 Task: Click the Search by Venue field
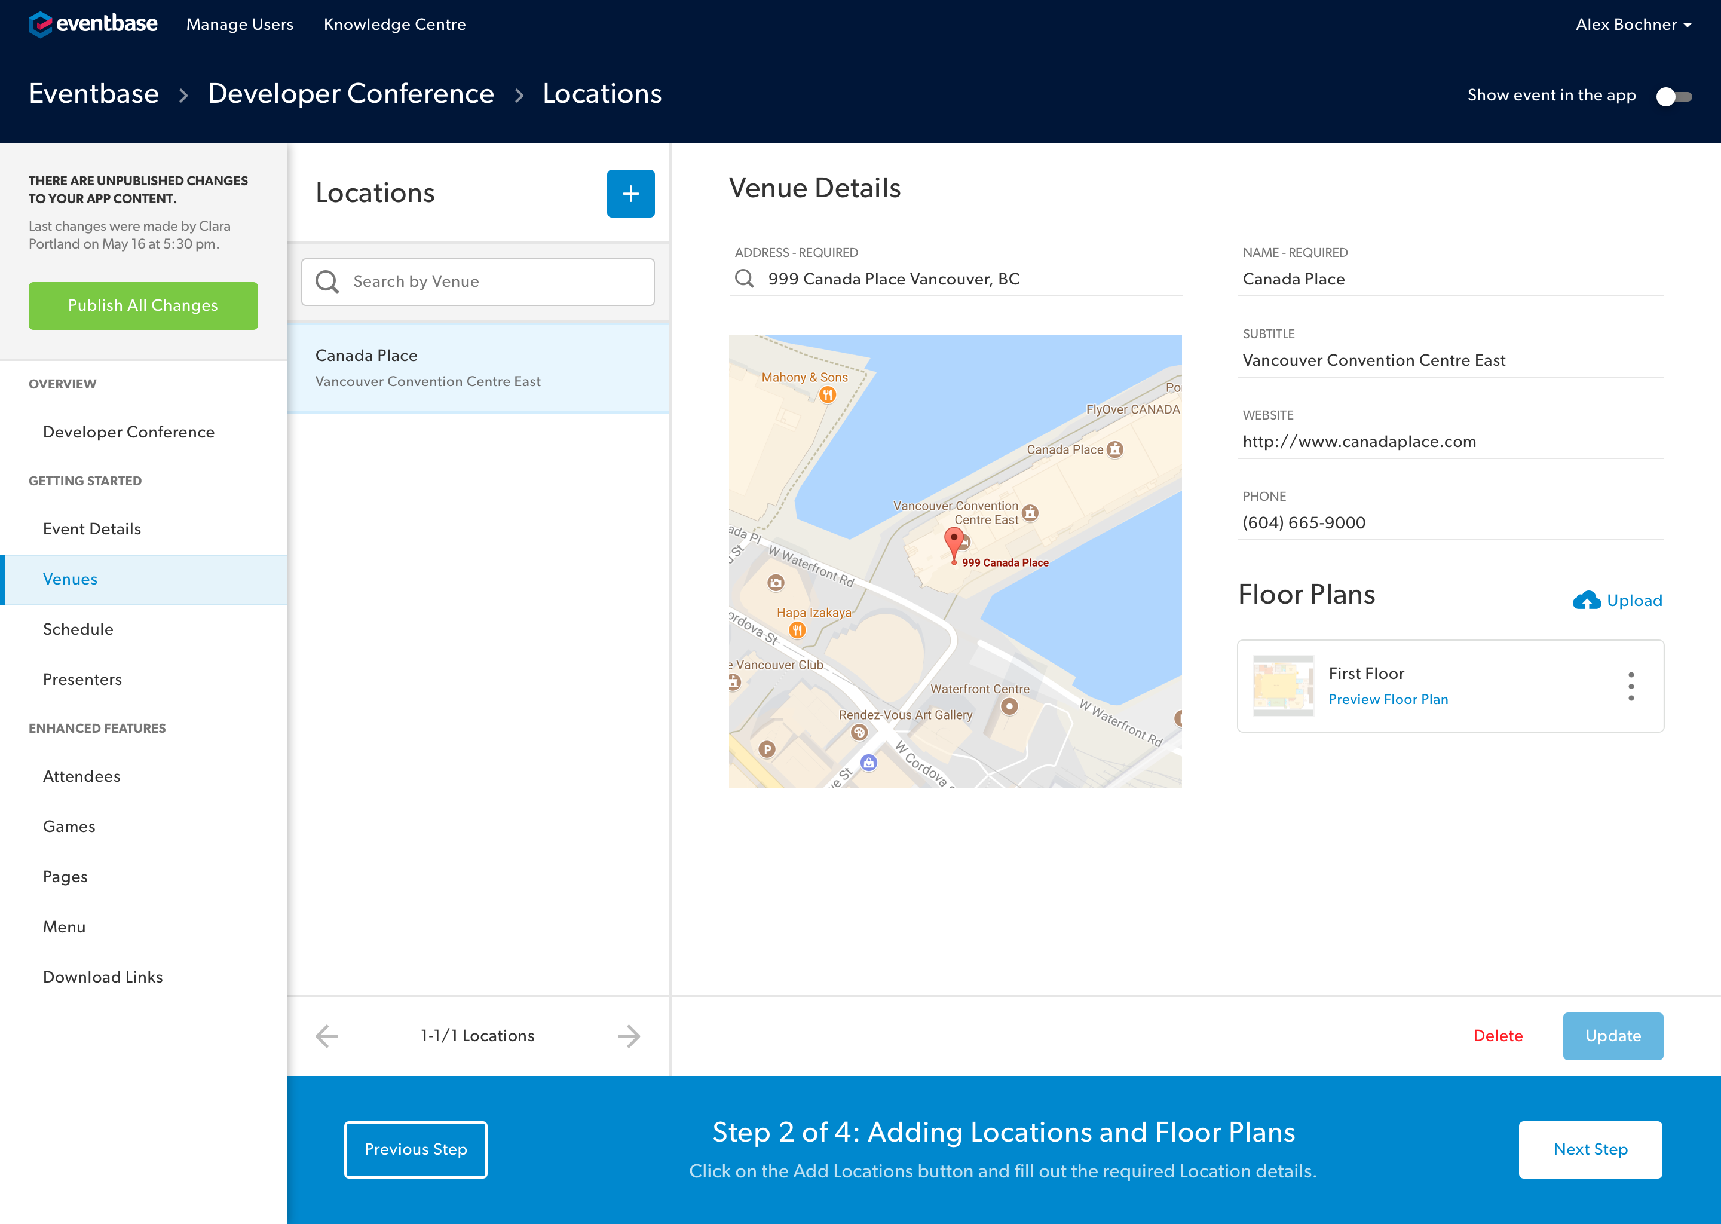point(477,282)
